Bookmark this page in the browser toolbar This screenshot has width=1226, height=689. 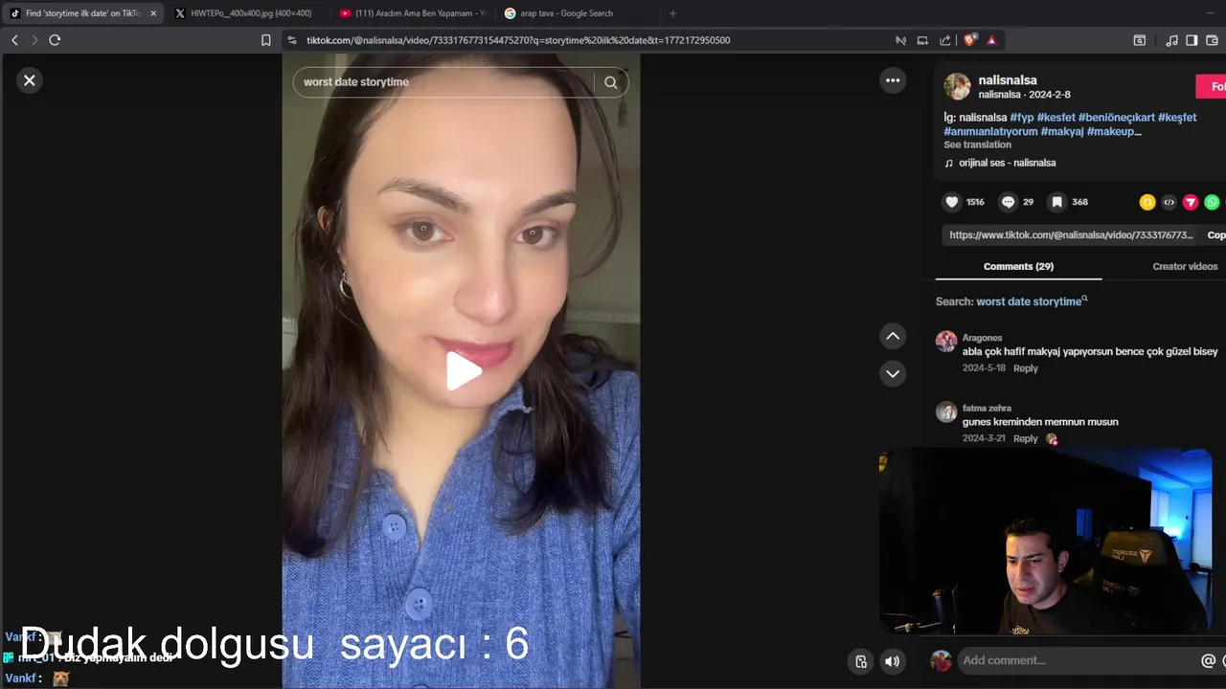[x=266, y=40]
